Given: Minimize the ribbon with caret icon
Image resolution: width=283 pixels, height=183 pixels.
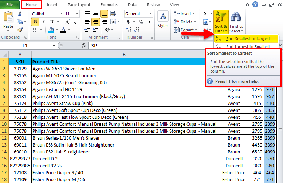Looking at the screenshot, I should 247,5.
